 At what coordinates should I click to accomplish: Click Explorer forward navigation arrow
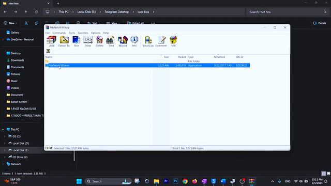pyautogui.click(x=16, y=12)
